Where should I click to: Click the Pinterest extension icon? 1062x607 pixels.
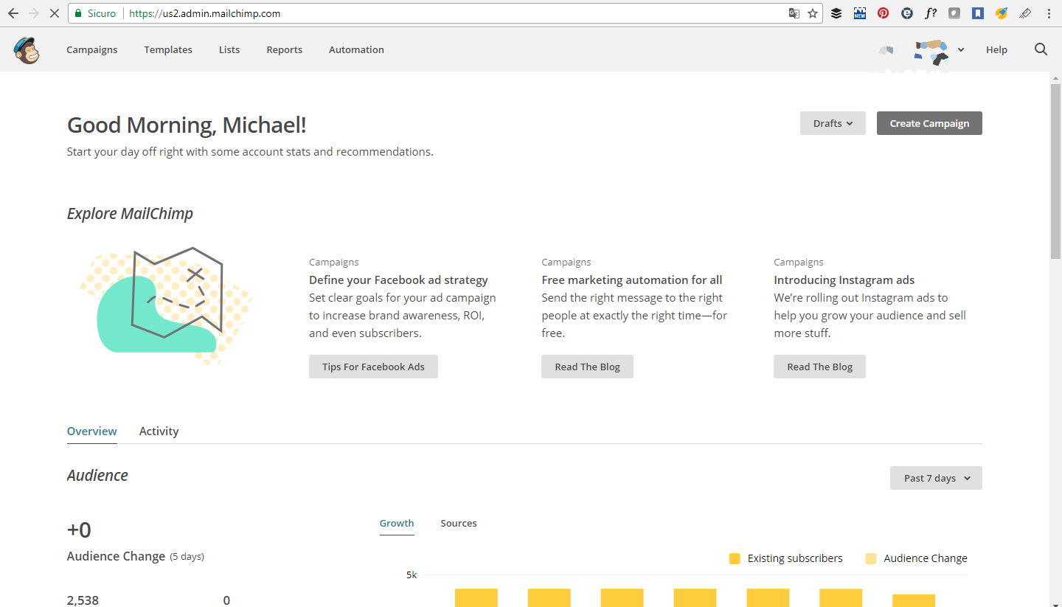click(884, 13)
